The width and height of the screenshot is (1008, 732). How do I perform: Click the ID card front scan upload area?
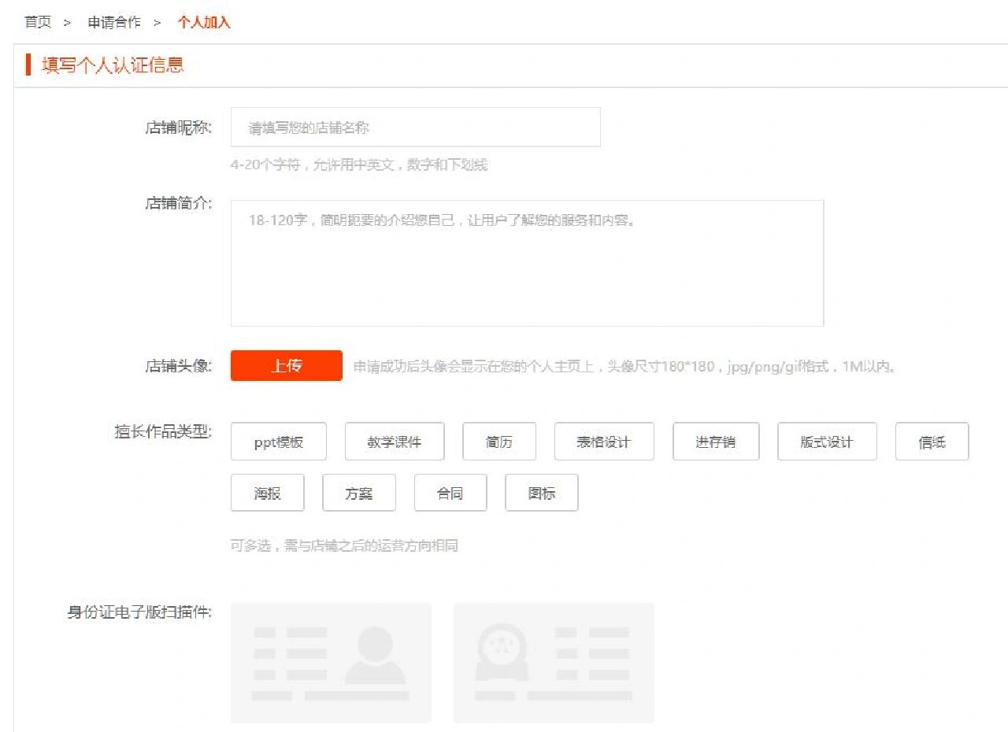pyautogui.click(x=330, y=662)
